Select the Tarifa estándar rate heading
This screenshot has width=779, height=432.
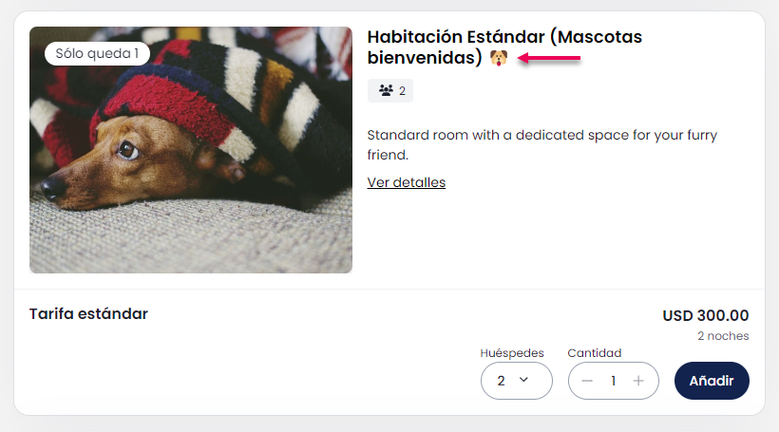point(88,314)
